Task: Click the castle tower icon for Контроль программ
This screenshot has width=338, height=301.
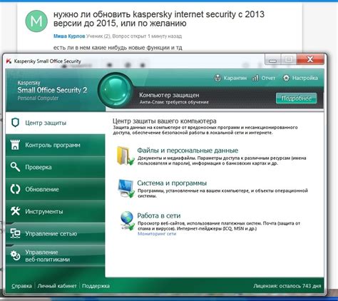Action: click(15, 145)
